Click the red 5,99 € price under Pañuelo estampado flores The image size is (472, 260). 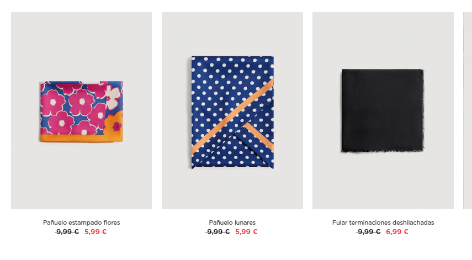tap(96, 232)
